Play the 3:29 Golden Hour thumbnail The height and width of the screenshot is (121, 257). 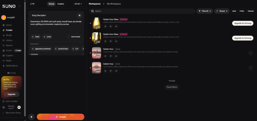[96, 53]
